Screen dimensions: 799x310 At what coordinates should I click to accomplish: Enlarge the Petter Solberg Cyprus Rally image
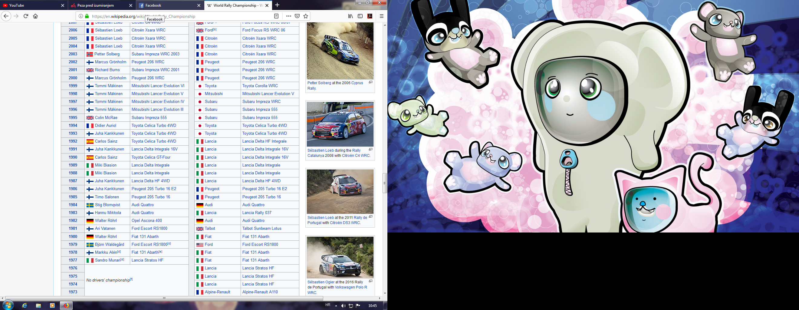[370, 83]
